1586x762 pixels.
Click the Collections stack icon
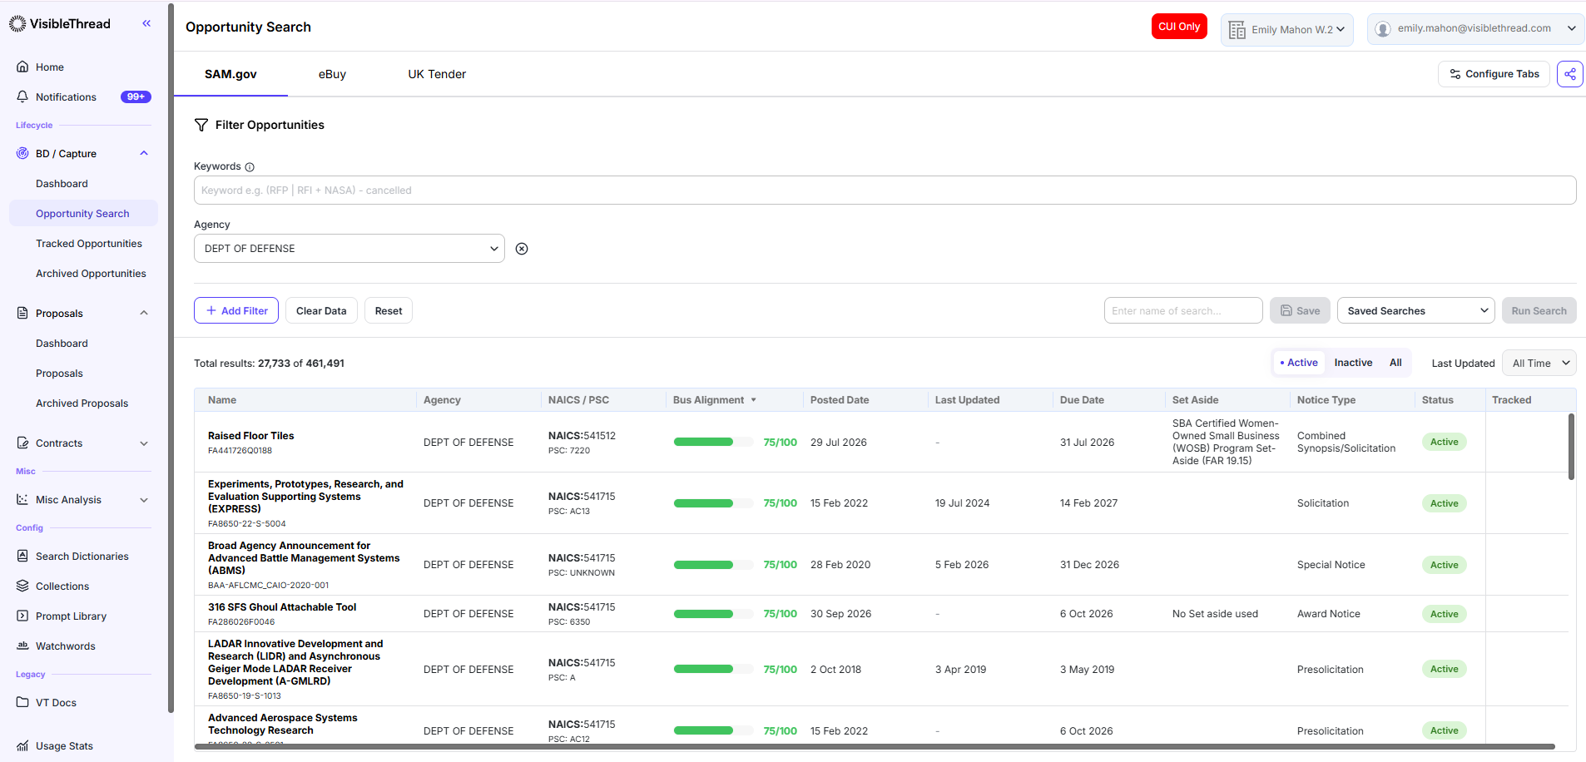pos(22,586)
